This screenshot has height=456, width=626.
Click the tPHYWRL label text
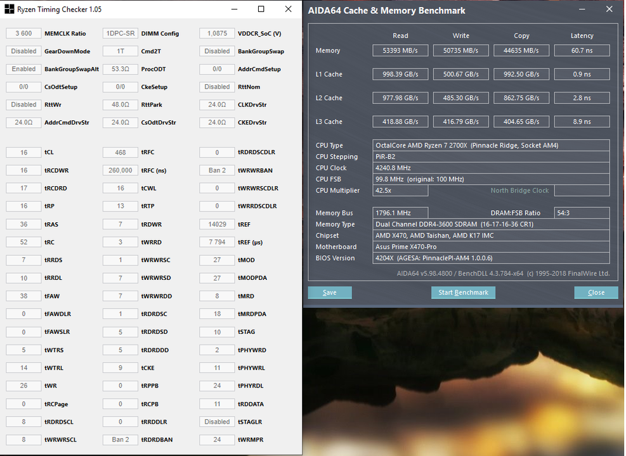click(x=251, y=368)
